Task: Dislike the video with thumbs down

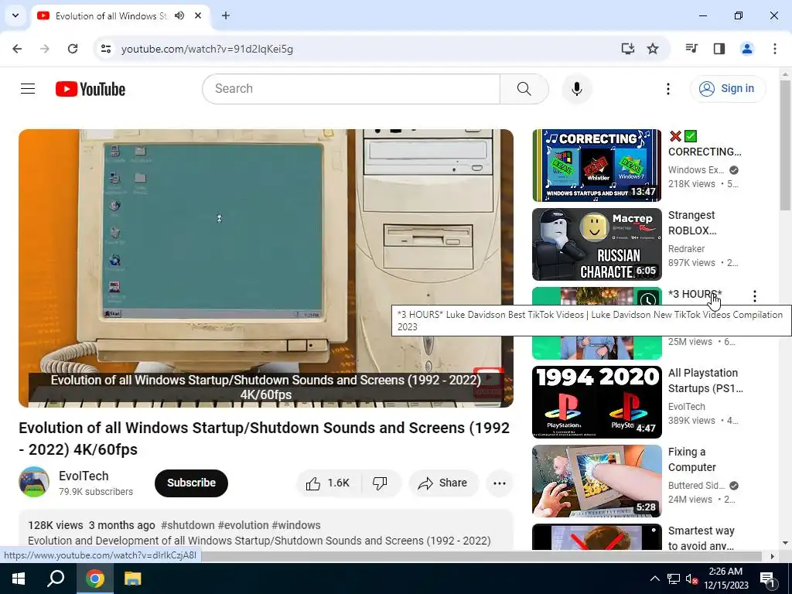Action: (x=381, y=483)
